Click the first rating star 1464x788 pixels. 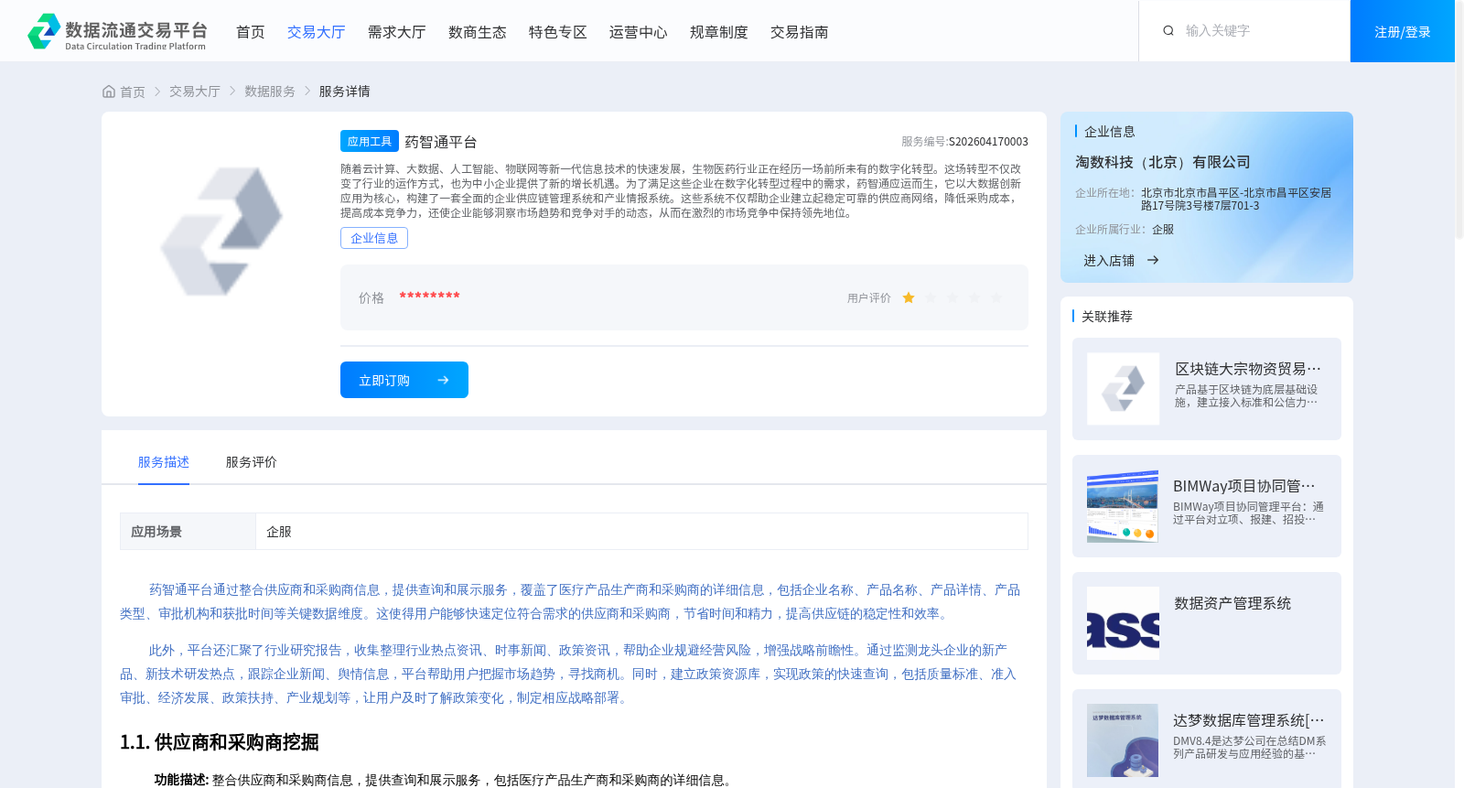[x=909, y=297]
